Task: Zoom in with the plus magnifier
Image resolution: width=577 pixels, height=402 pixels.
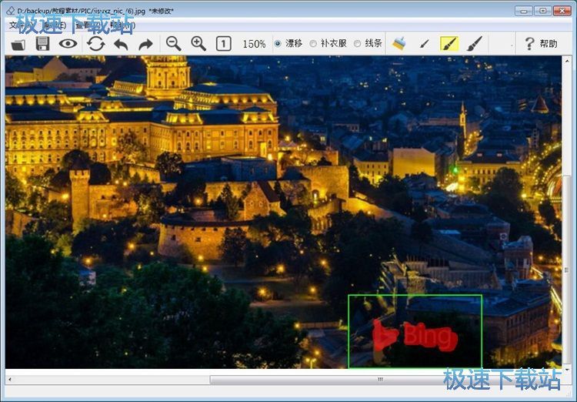Action: (x=198, y=44)
